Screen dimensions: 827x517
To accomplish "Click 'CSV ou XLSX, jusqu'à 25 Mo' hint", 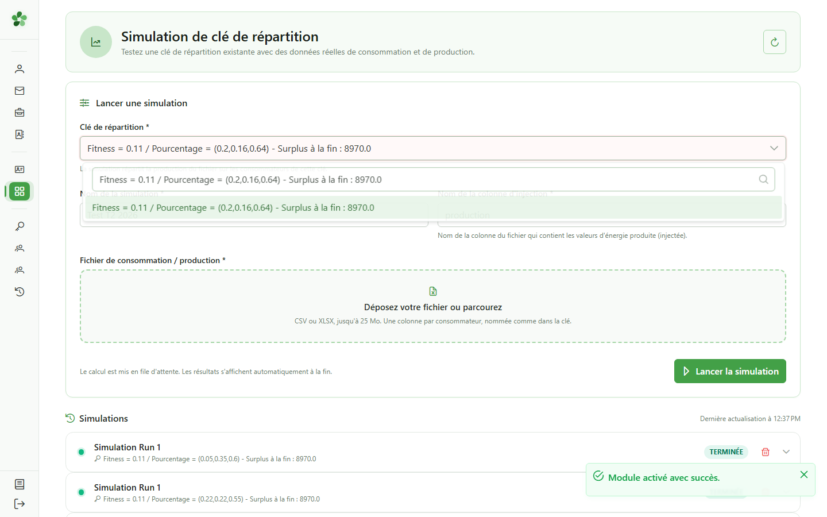I will point(433,321).
